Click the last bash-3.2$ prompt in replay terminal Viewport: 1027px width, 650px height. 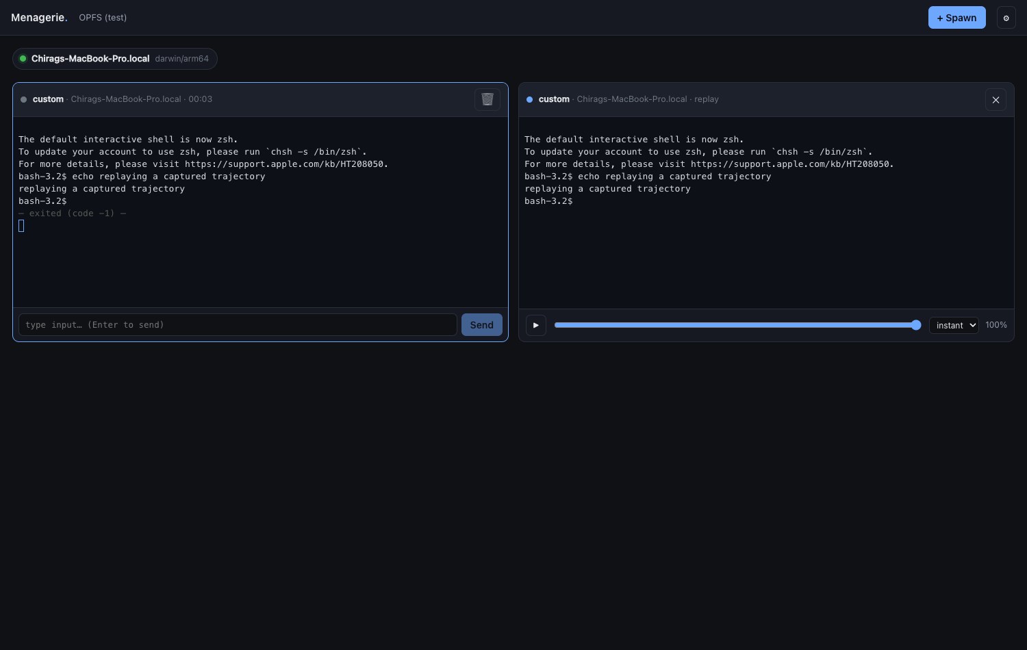tap(548, 201)
